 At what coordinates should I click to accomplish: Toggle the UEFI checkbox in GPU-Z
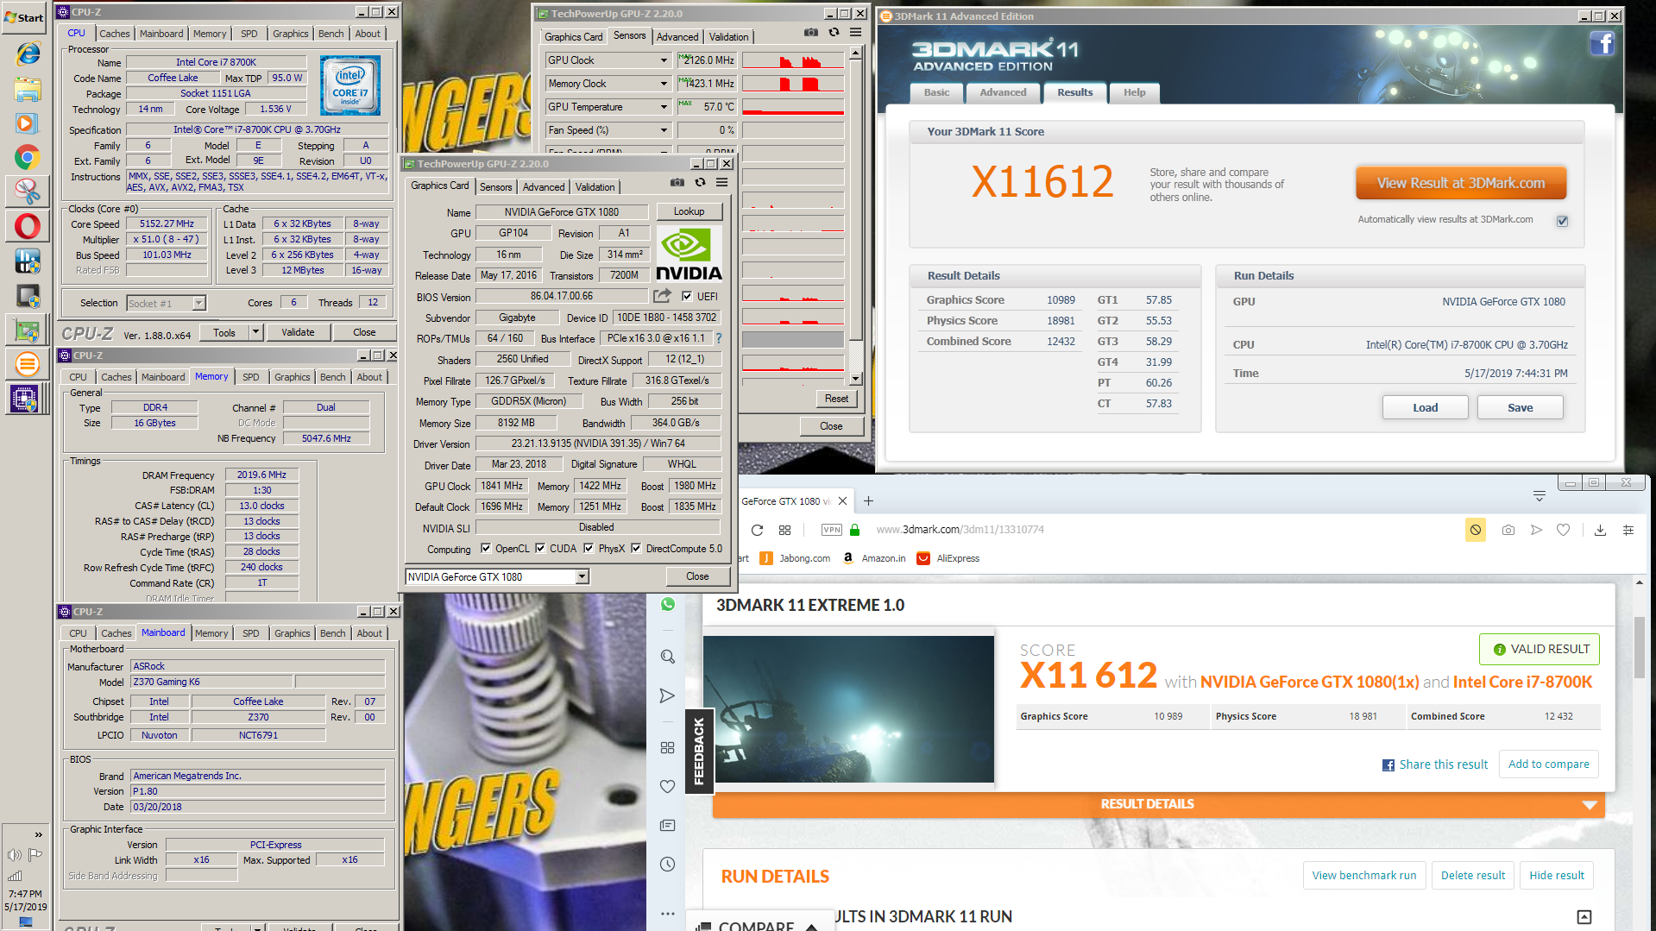[687, 296]
